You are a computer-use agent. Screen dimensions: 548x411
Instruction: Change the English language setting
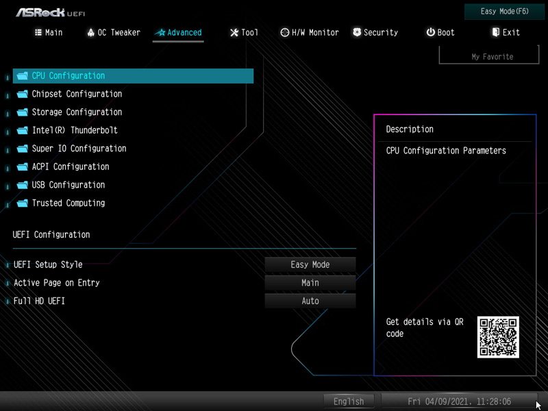[349, 401]
